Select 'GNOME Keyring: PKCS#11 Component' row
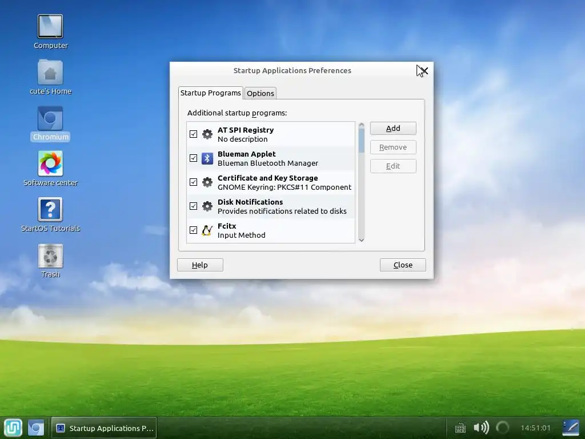 (271, 182)
